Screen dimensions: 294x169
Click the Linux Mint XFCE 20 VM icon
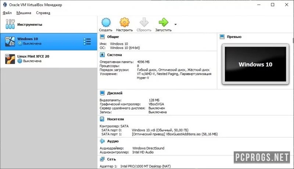[x=10, y=59]
